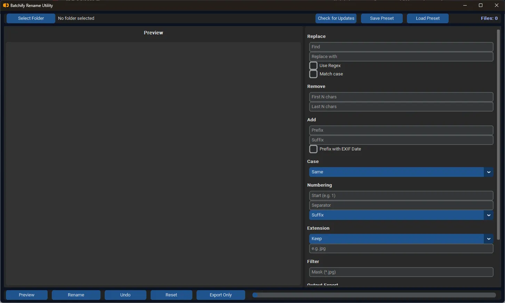Click the Find input field
The width and height of the screenshot is (505, 303).
[401, 47]
